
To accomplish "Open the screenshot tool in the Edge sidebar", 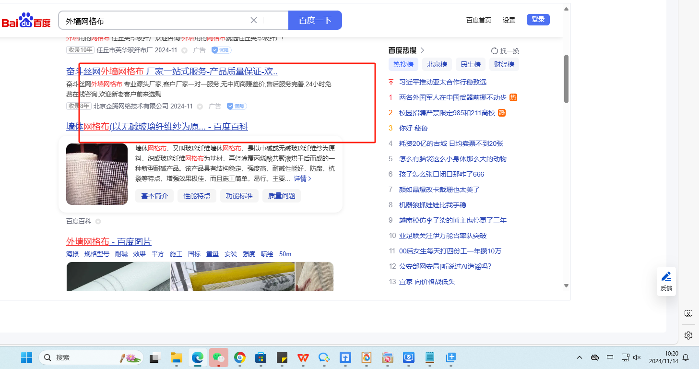I will 688,314.
